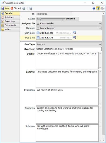Expand the GoalType dropdown
The width and height of the screenshot is (106, 143).
100,45
